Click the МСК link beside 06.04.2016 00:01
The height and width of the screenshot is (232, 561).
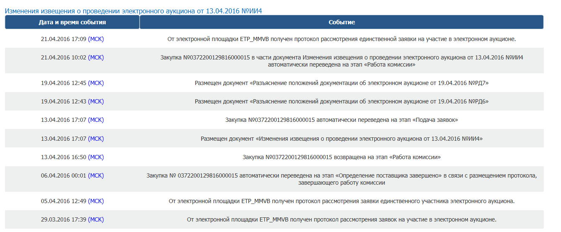(x=96, y=175)
